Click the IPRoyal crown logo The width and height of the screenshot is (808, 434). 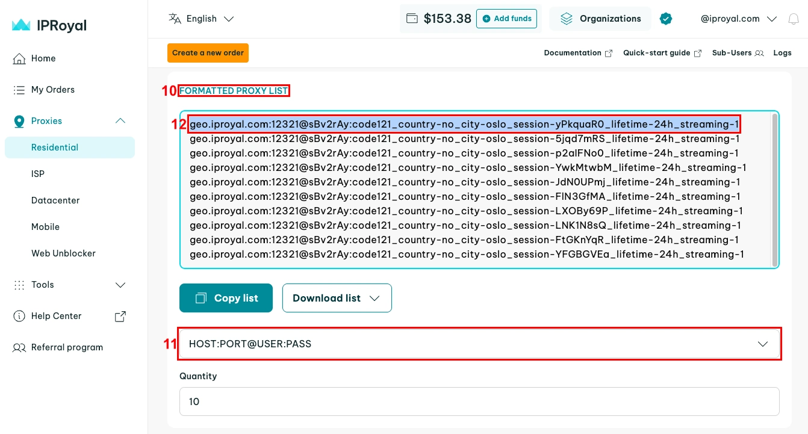tap(21, 25)
